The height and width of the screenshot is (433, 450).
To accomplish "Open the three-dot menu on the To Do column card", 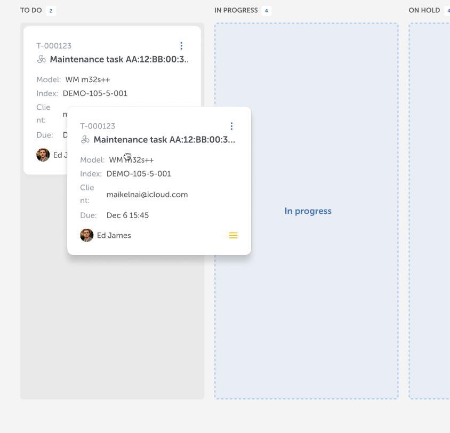I will (181, 46).
